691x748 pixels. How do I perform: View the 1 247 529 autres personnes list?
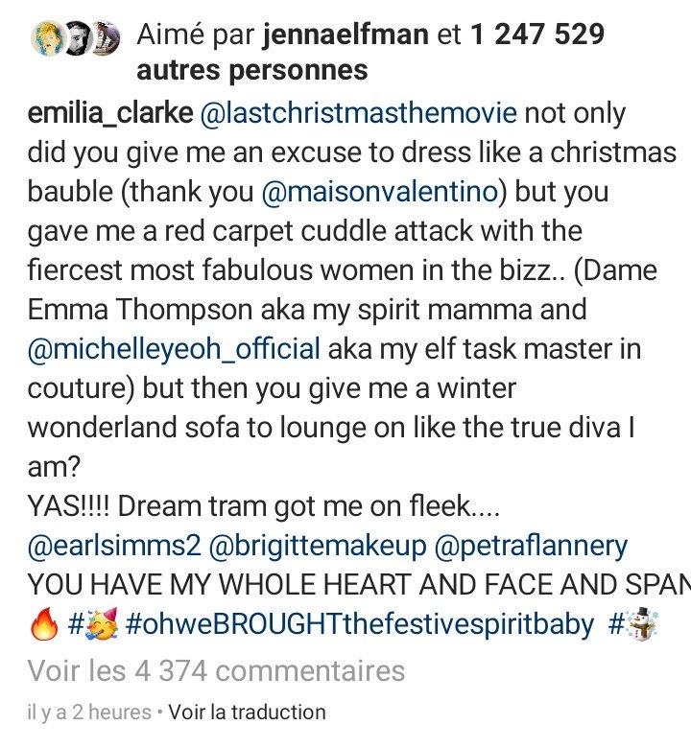click(370, 52)
